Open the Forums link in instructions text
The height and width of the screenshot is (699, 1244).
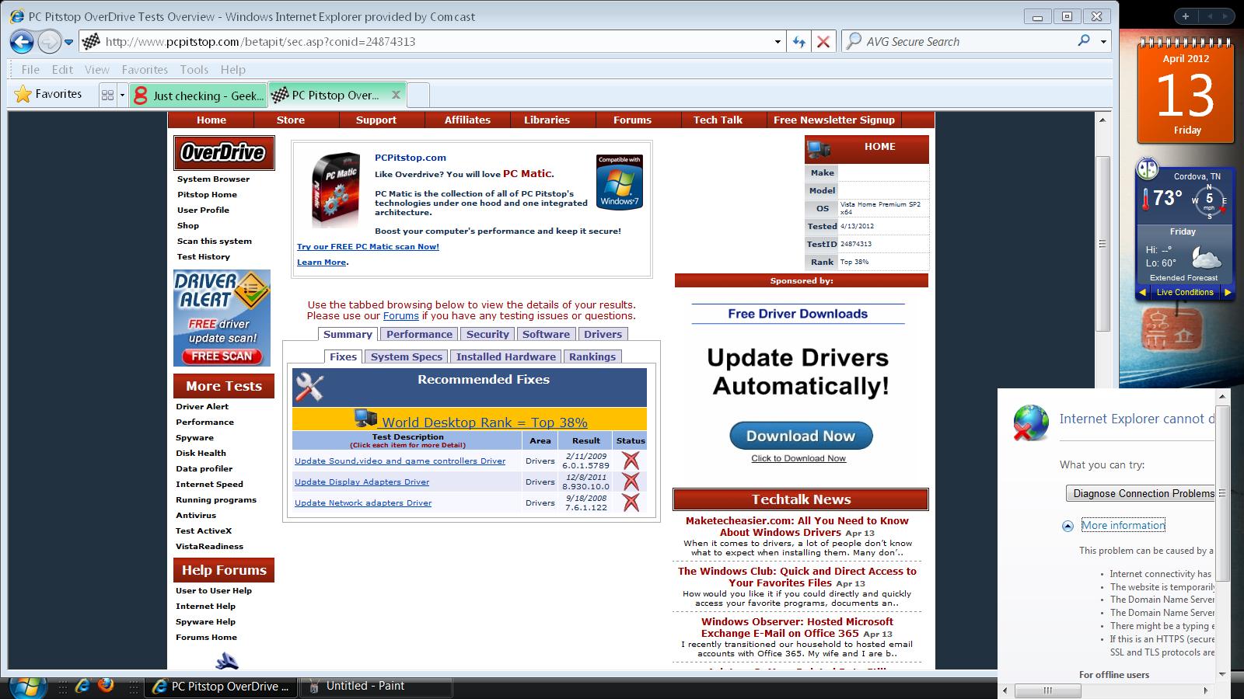(x=401, y=315)
